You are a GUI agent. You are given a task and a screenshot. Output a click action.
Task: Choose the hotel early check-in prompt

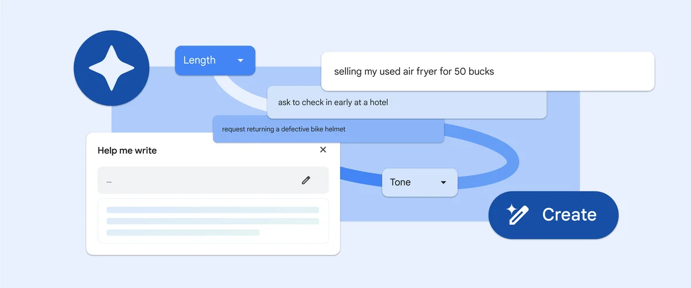pos(333,103)
